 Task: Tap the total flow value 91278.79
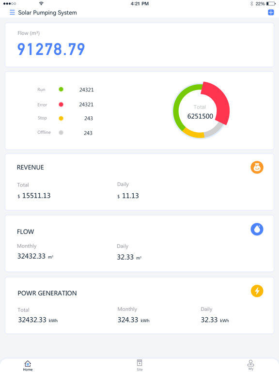[51, 49]
